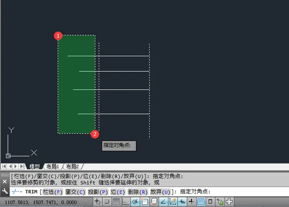Switch to the 布局2 tab
The image size is (289, 207).
(x=73, y=166)
